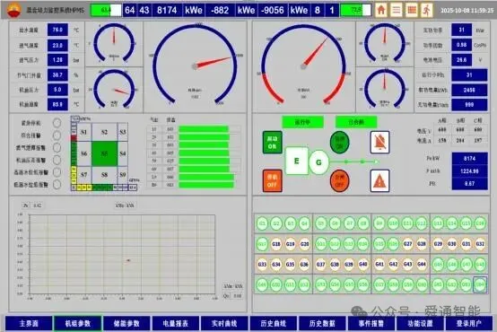Image resolution: width=497 pixels, height=332 pixels.
Task: Click the grid view icon in header
Action: [x=412, y=10]
